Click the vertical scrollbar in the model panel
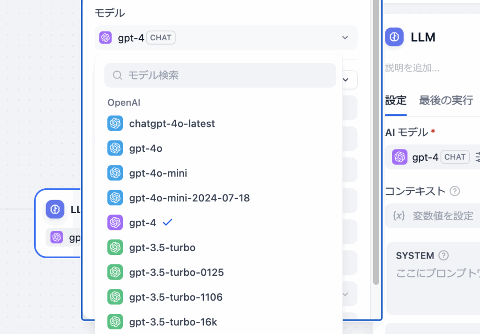This screenshot has height=334, width=480. (x=376, y=141)
